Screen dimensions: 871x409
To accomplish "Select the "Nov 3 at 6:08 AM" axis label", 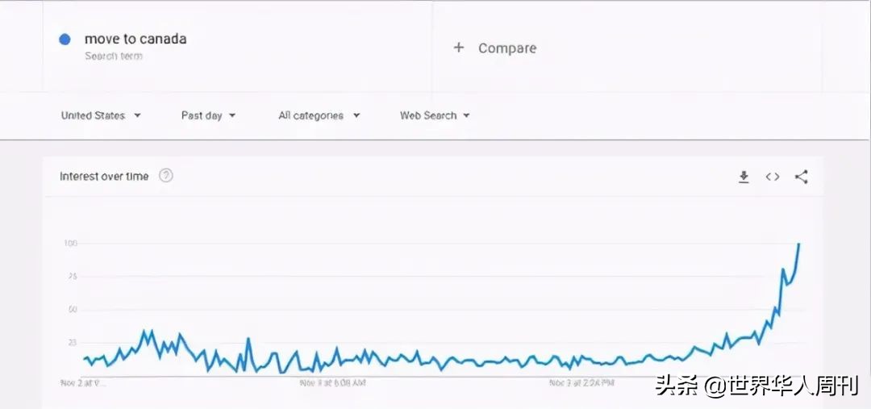I will pyautogui.click(x=332, y=382).
